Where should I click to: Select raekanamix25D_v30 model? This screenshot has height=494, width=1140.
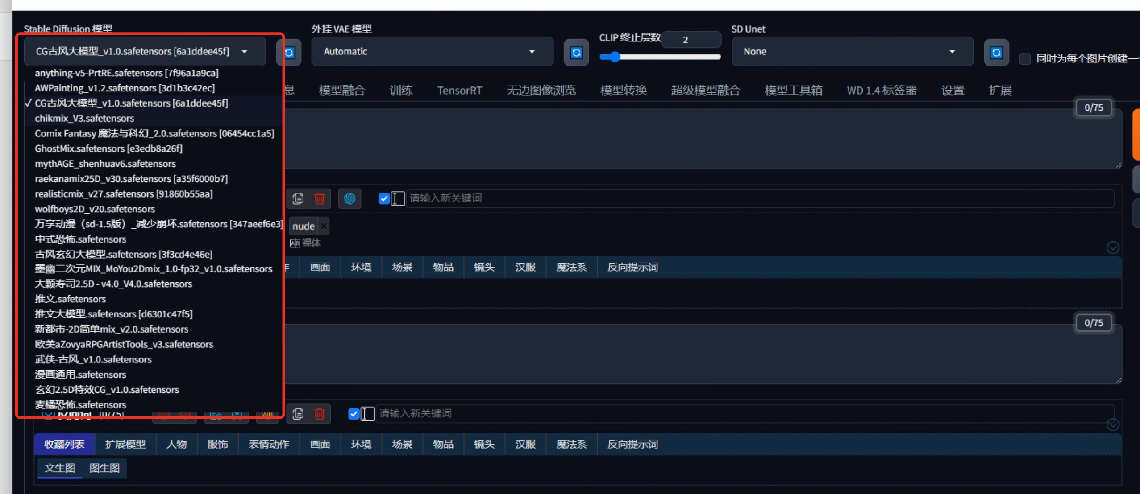tap(154, 179)
